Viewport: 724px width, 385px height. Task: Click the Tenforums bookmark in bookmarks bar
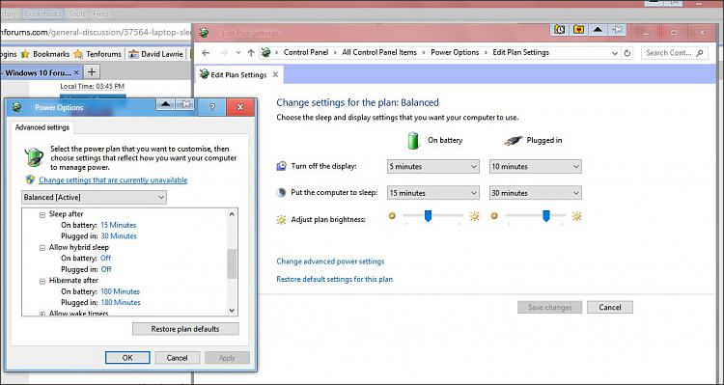coord(97,54)
